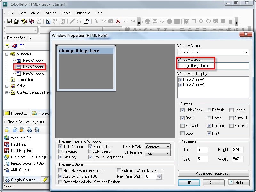256x192 pixels.
Task: Click the red skin icon under Project Set-up
Action: click(15, 46)
